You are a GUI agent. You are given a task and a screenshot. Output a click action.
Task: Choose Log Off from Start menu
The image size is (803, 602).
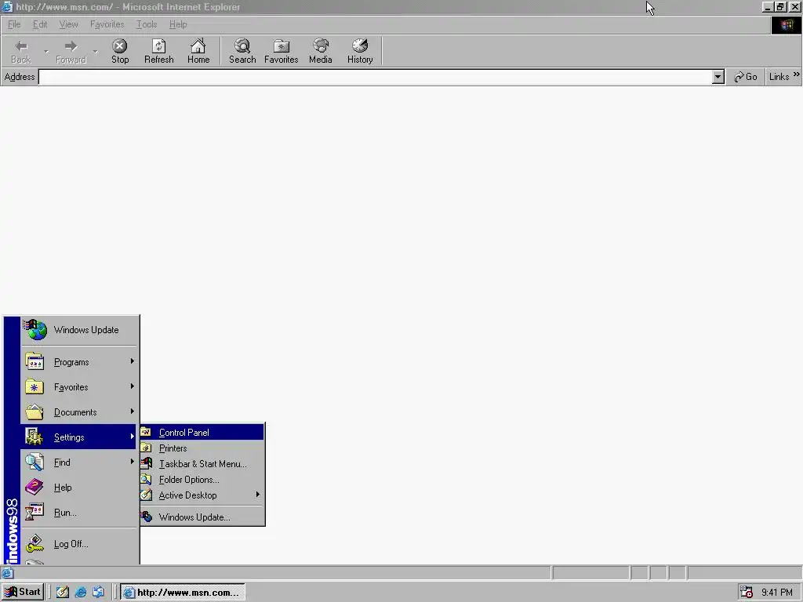79,544
